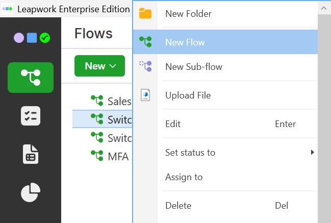Viewport: 331px width, 223px height.
Task: Choose New Flow from the context menu
Action: (x=185, y=42)
